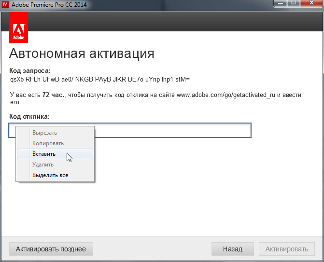The image size is (324, 262).
Task: Click the bold 72 час. text
Action: click(x=54, y=95)
